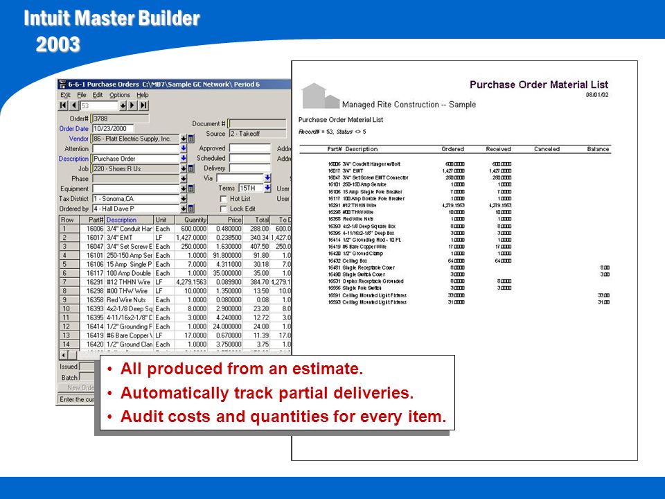Open the File menu
The width and height of the screenshot is (665, 499).
pyautogui.click(x=82, y=95)
